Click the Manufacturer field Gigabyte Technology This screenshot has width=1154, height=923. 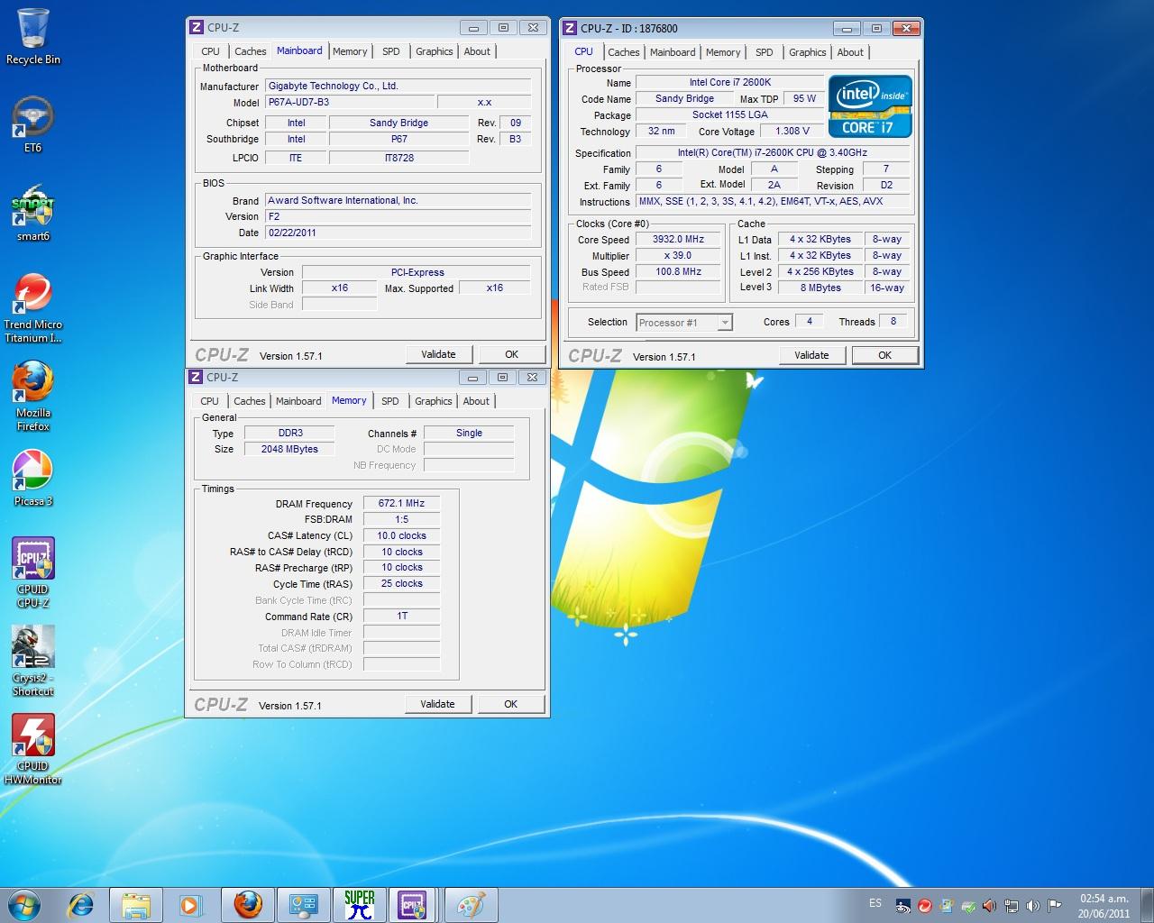[398, 87]
